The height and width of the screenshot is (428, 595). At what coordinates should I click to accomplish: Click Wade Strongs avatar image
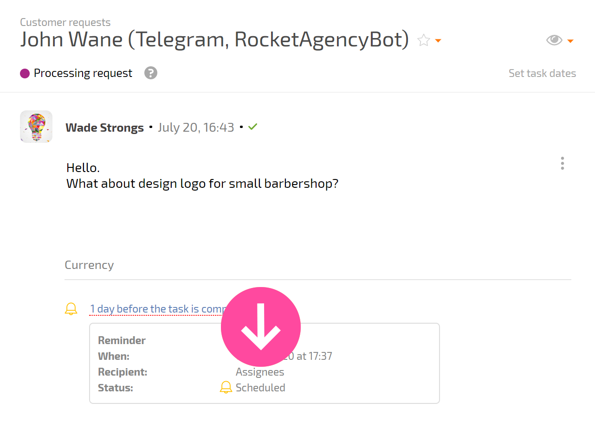tap(36, 127)
